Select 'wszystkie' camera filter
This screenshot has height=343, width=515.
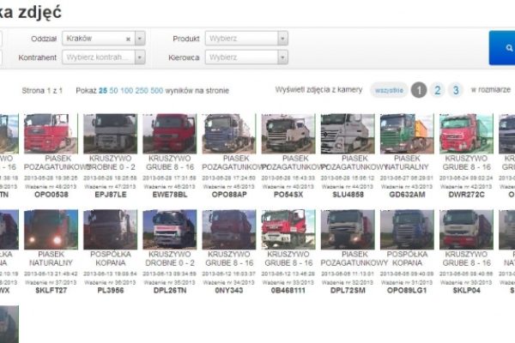coord(389,90)
